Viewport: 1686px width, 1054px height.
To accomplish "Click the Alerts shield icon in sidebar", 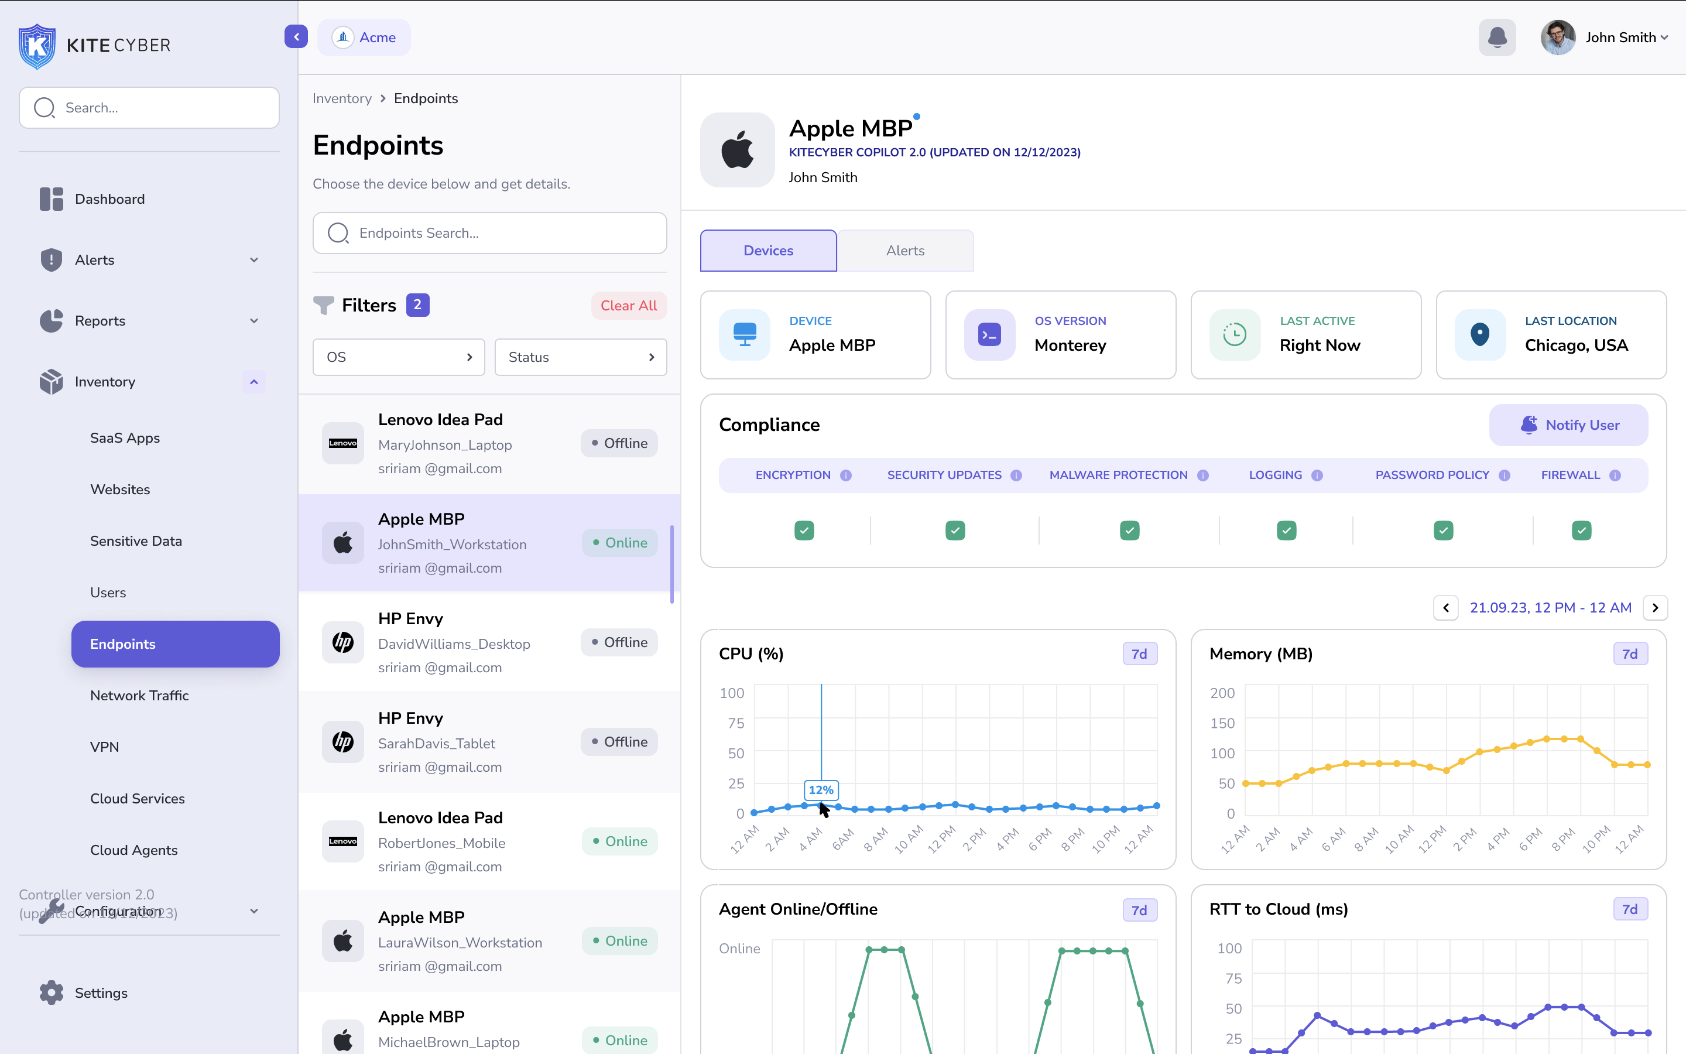I will pos(50,259).
